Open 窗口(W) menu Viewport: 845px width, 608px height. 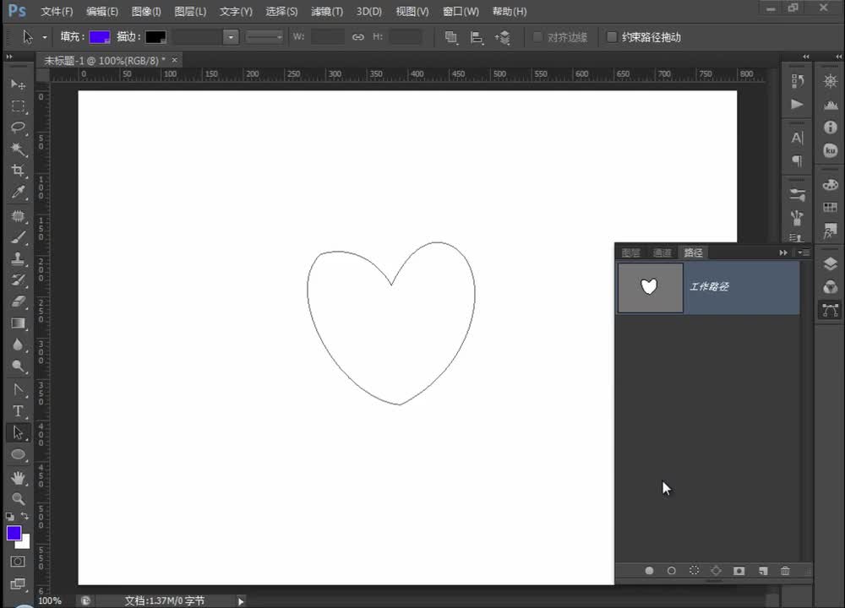click(461, 11)
